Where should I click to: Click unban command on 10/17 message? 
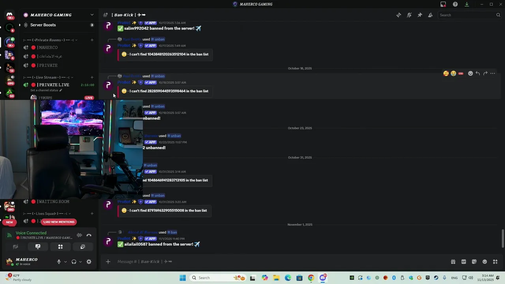click(x=158, y=39)
